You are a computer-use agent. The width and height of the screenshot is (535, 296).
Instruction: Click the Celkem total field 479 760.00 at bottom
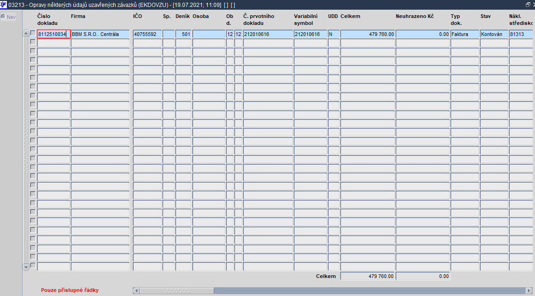[x=367, y=276]
